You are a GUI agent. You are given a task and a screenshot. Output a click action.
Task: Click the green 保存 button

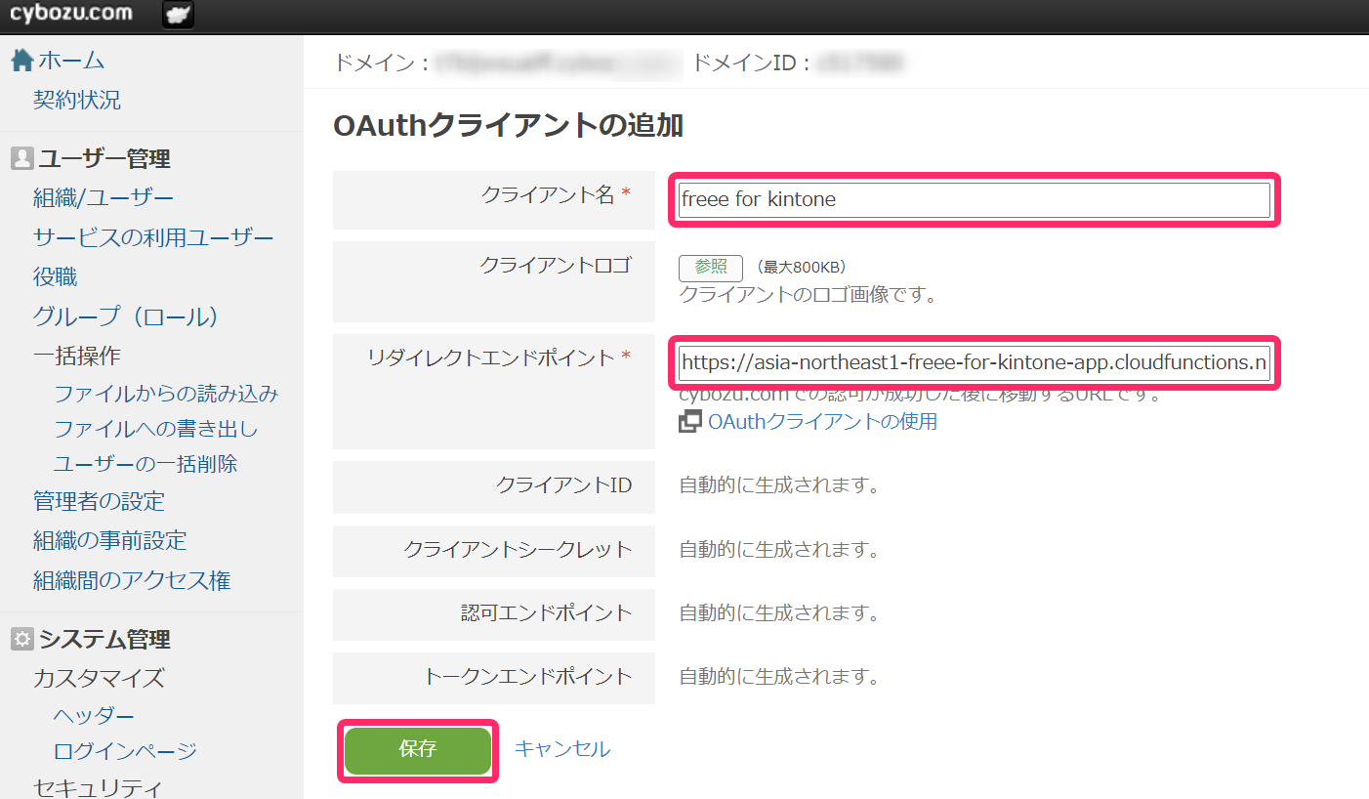click(418, 750)
